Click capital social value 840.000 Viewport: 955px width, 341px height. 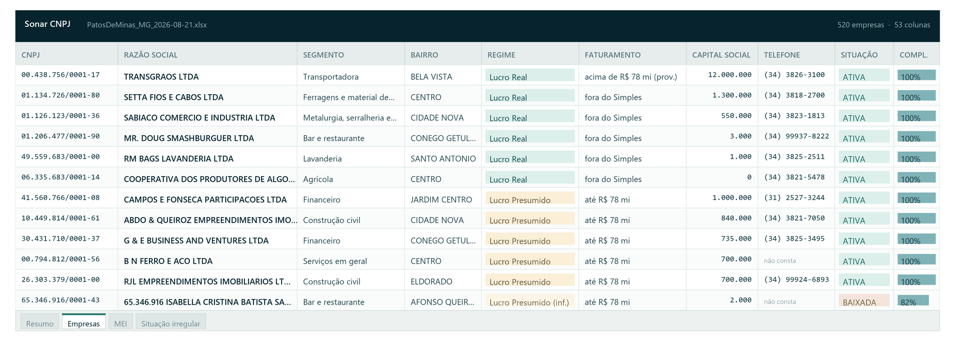point(736,218)
